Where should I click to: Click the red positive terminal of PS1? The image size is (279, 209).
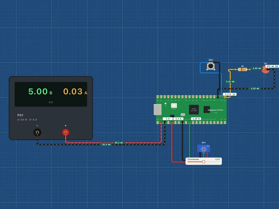click(x=66, y=132)
